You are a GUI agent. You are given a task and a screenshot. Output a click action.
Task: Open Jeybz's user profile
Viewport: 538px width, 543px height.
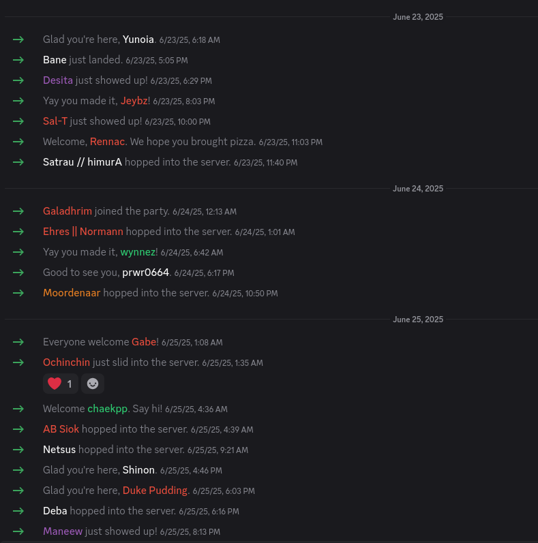(134, 101)
